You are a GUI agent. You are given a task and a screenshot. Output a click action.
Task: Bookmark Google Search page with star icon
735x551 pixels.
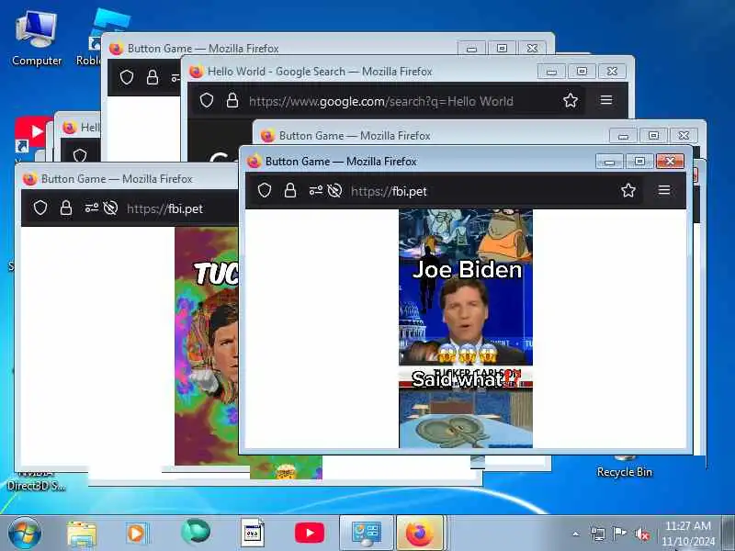click(571, 100)
